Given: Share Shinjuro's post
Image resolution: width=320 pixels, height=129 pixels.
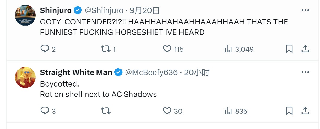Looking at the screenshot, I should tap(305, 49).
